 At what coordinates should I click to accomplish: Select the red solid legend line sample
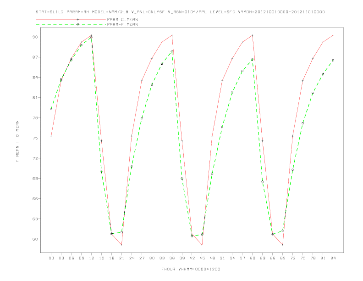click(x=71, y=19)
